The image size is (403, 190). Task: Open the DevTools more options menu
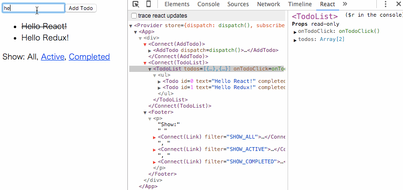click(x=385, y=4)
